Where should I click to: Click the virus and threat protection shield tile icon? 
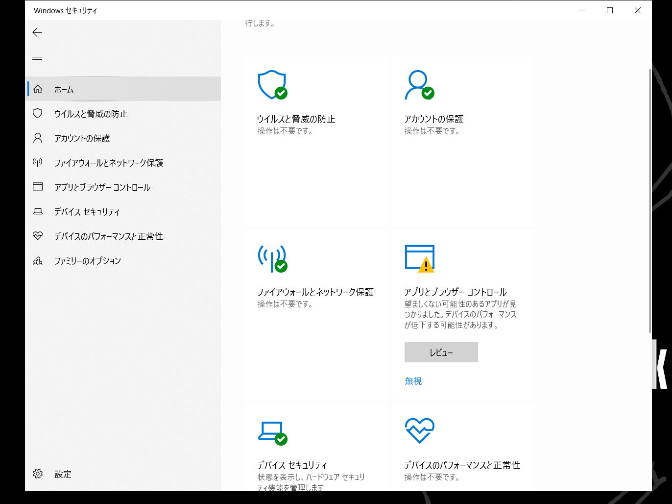[x=272, y=85]
